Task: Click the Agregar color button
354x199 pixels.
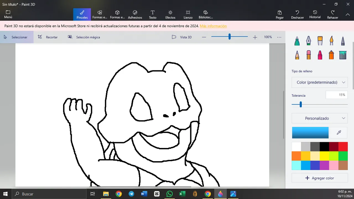Action: [x=320, y=178]
